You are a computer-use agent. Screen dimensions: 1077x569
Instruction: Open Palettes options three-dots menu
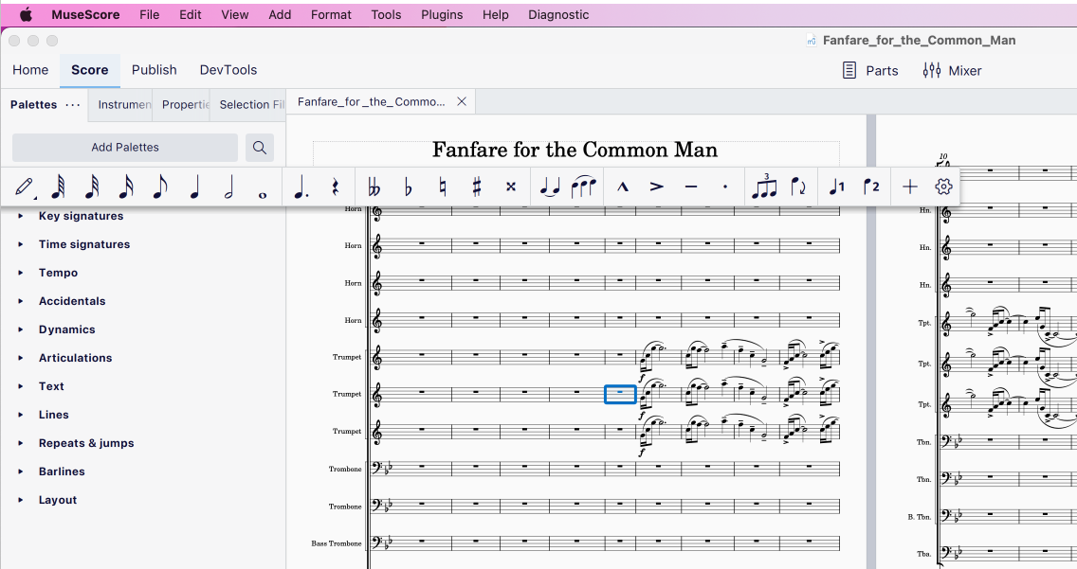73,105
